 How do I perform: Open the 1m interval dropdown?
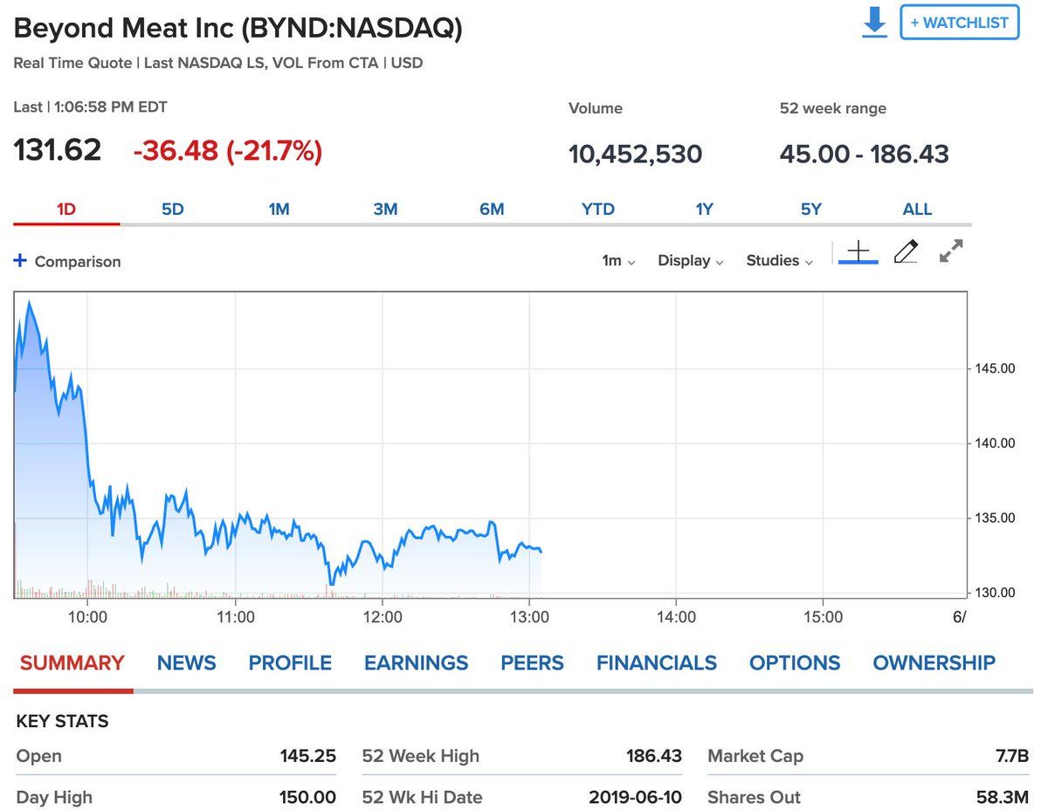[x=618, y=260]
